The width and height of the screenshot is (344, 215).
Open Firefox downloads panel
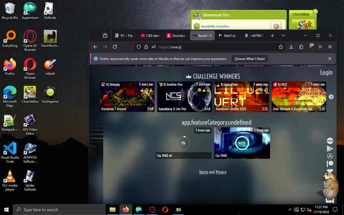click(x=291, y=47)
